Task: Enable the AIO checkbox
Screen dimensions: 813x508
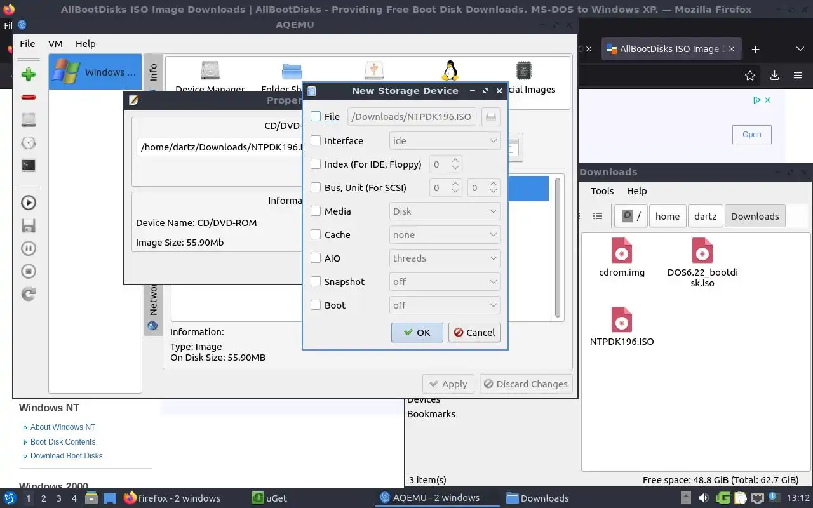Action: click(x=316, y=258)
